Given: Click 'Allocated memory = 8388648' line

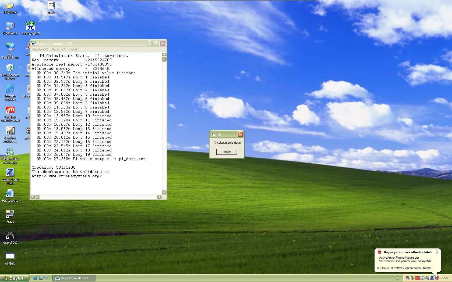Looking at the screenshot, I should [70, 68].
